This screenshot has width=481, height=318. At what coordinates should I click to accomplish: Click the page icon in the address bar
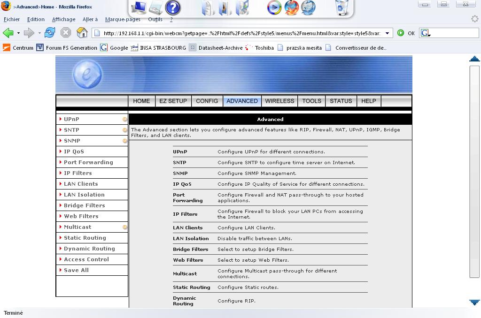pos(97,33)
